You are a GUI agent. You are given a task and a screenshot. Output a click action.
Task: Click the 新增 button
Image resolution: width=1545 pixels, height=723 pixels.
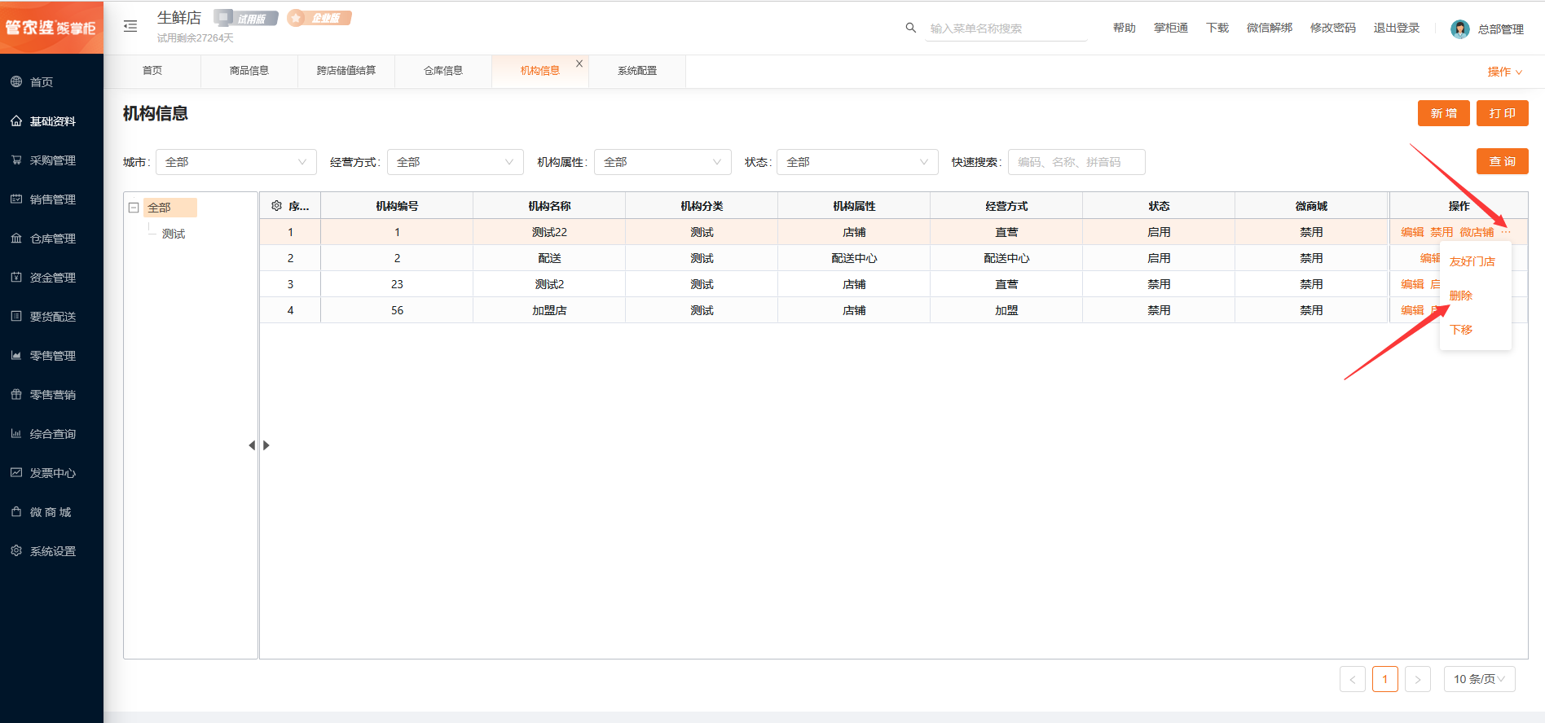pos(1443,113)
